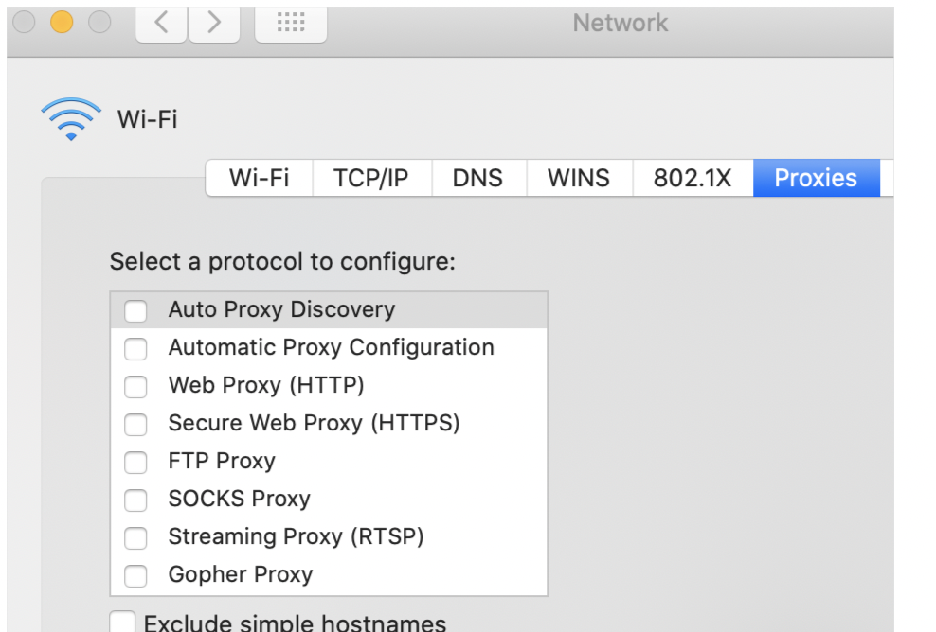This screenshot has height=632, width=936.
Task: Select the DNS tab
Action: (477, 178)
